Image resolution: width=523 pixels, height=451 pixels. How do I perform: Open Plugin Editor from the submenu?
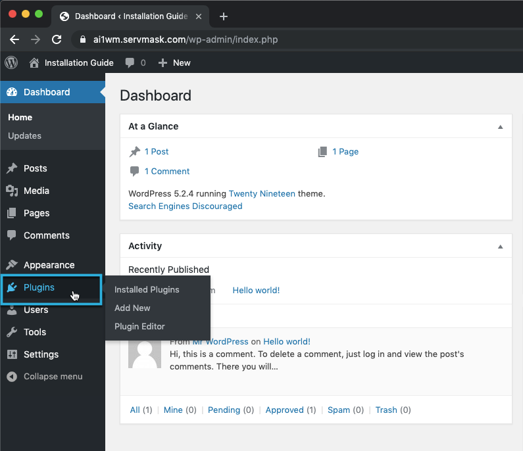click(x=139, y=326)
